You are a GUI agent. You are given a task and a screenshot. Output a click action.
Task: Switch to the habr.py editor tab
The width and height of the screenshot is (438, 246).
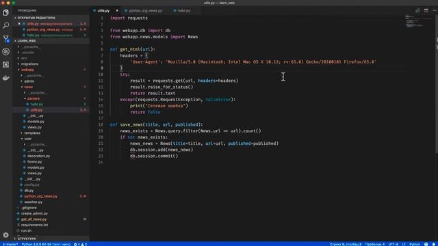click(183, 11)
